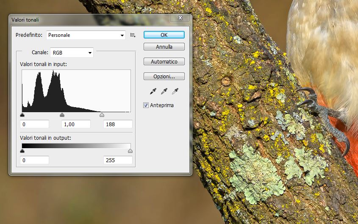Click the input white highlights slider
Image resolution: width=358 pixels, height=224 pixels.
click(102, 115)
